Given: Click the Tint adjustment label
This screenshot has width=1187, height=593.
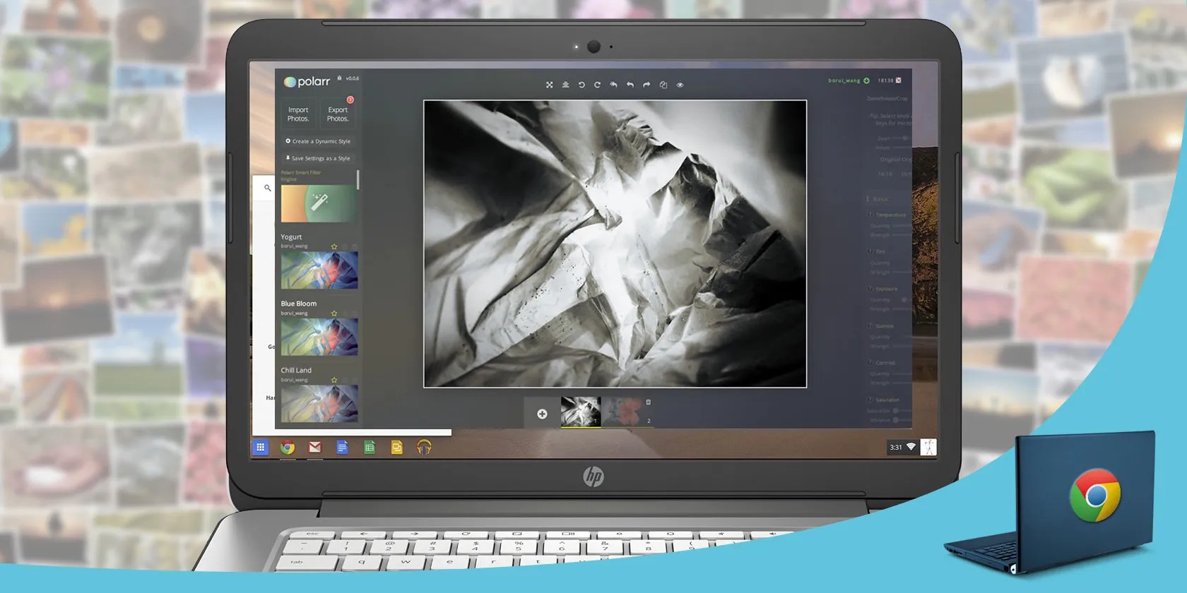Looking at the screenshot, I should coord(880,251).
